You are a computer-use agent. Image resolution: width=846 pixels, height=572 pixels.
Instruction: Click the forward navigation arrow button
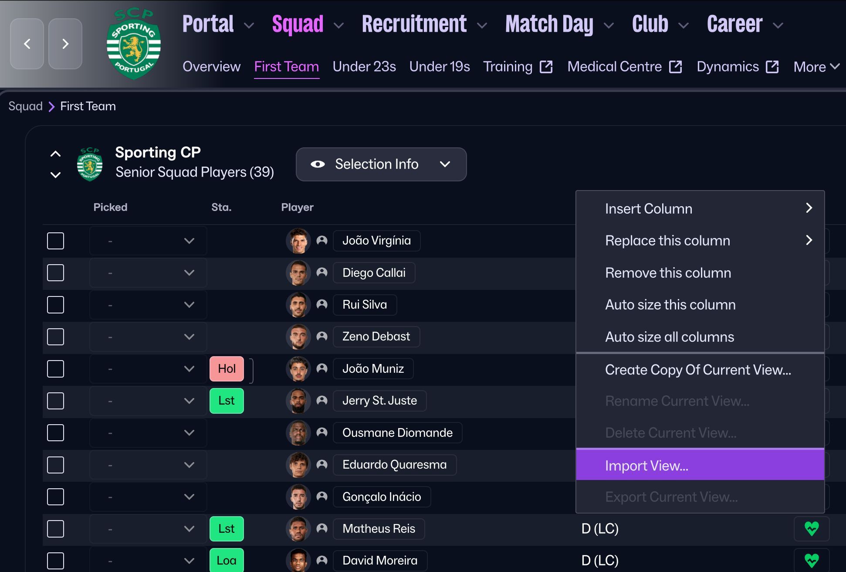point(65,44)
